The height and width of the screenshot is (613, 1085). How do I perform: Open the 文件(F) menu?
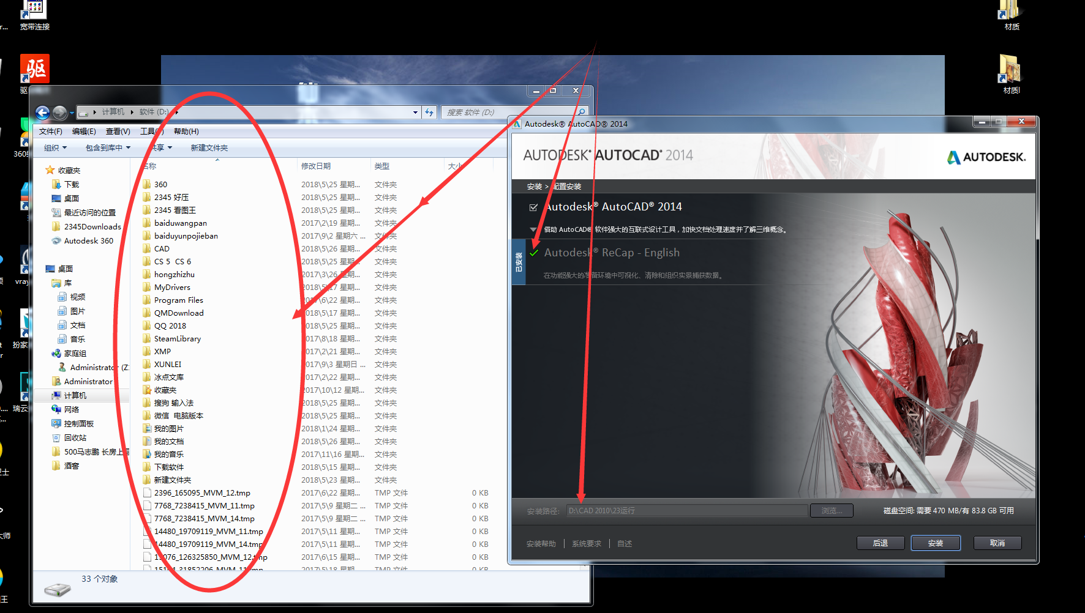(51, 131)
